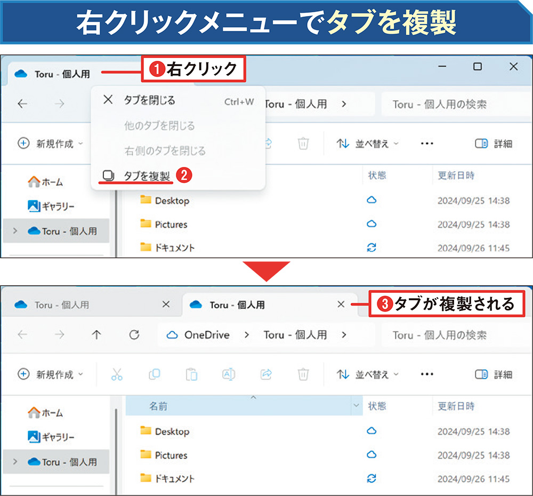Select the Cut icon on the toolbar
The width and height of the screenshot is (533, 496).
pos(117,374)
